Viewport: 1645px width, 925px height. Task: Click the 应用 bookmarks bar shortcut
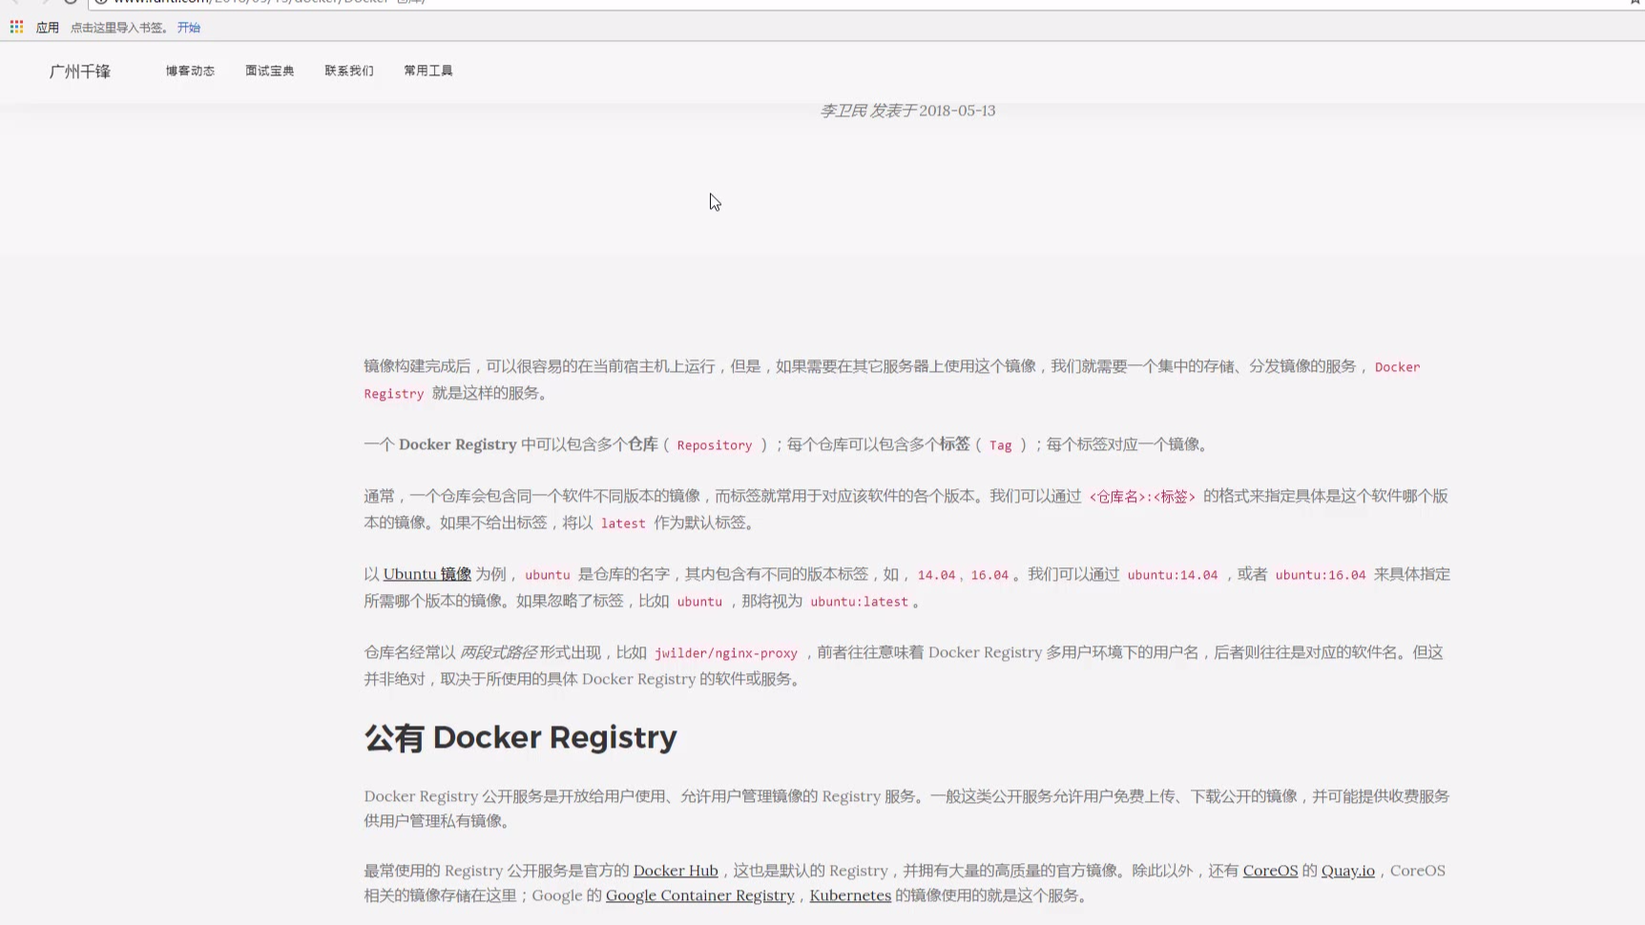coord(47,28)
